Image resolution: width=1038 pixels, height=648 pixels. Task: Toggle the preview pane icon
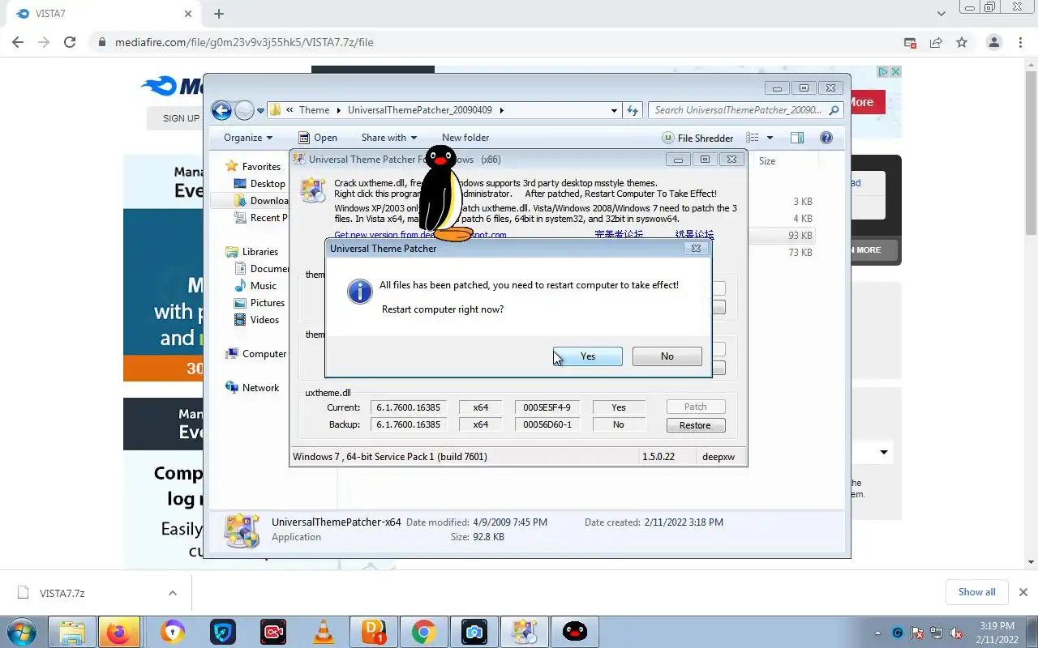tap(797, 138)
